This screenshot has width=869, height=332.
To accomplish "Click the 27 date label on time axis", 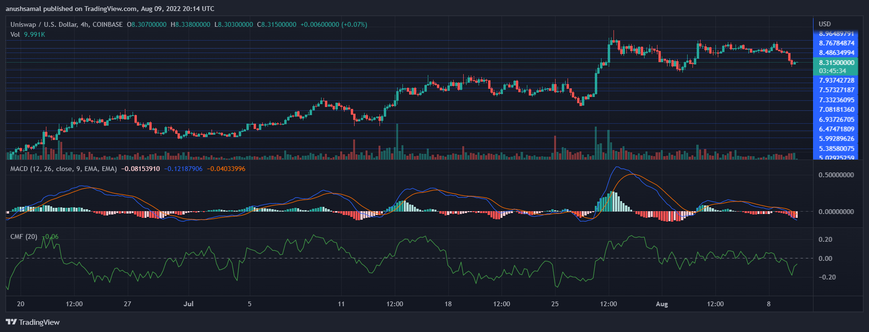I will (x=127, y=304).
